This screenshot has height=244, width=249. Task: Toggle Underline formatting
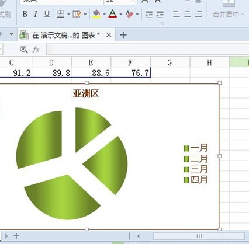tap(47, 14)
